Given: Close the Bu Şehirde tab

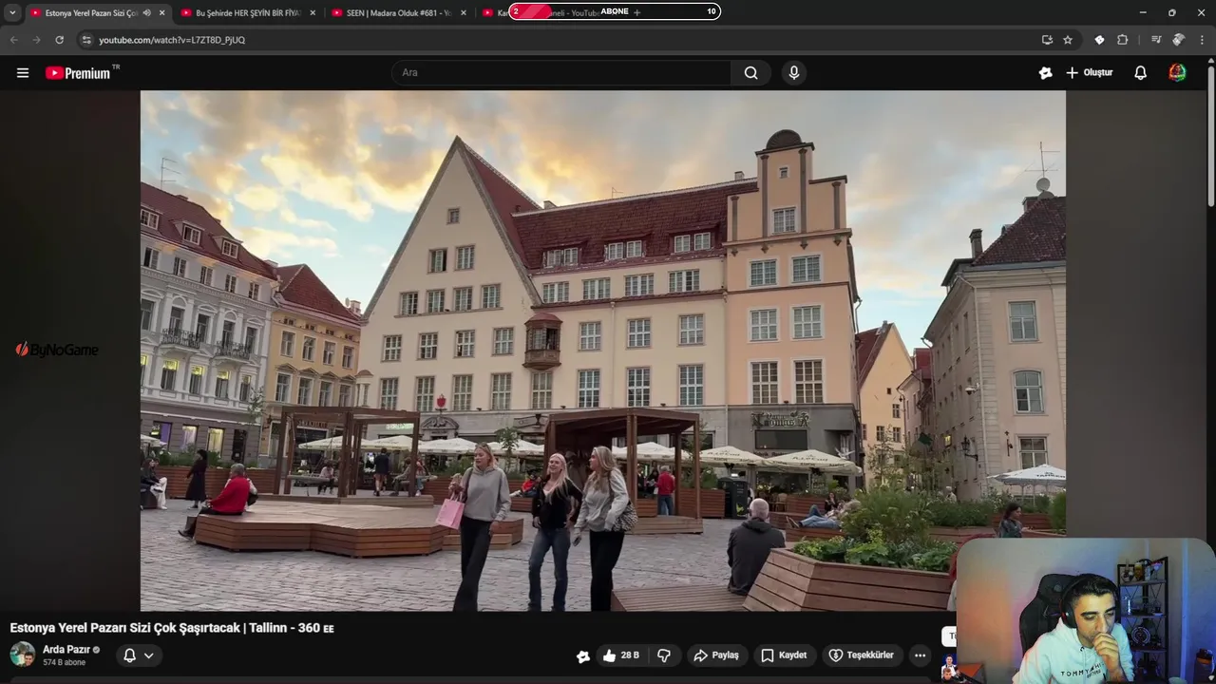Looking at the screenshot, I should (x=313, y=12).
